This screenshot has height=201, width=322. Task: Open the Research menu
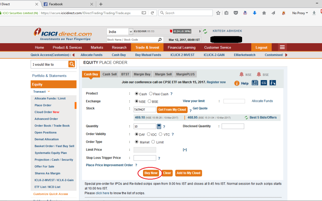[119, 47]
